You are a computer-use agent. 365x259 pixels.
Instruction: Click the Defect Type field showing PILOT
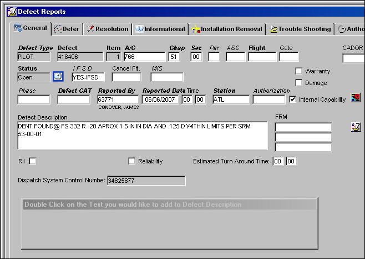pyautogui.click(x=34, y=57)
